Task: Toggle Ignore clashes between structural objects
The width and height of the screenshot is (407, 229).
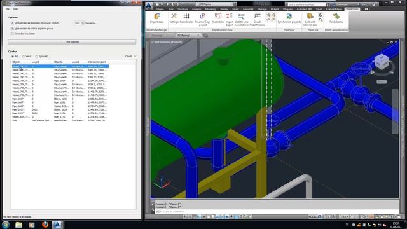Action: 12,23
